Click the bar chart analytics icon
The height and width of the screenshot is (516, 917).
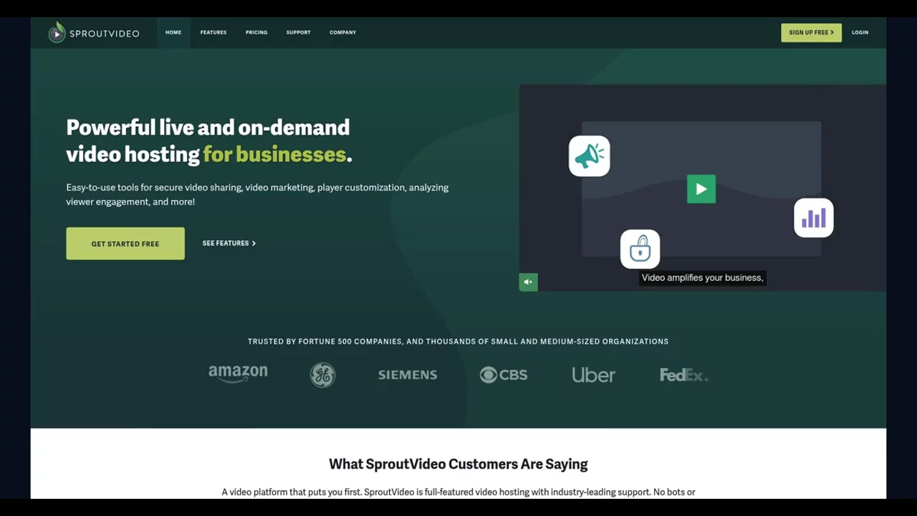pyautogui.click(x=814, y=218)
